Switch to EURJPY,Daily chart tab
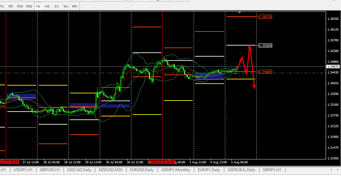The width and height of the screenshot is (341, 176). coord(209,170)
